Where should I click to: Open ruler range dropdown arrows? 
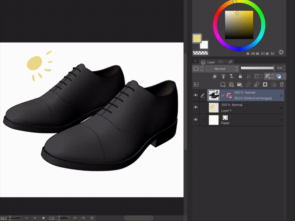pos(273,76)
